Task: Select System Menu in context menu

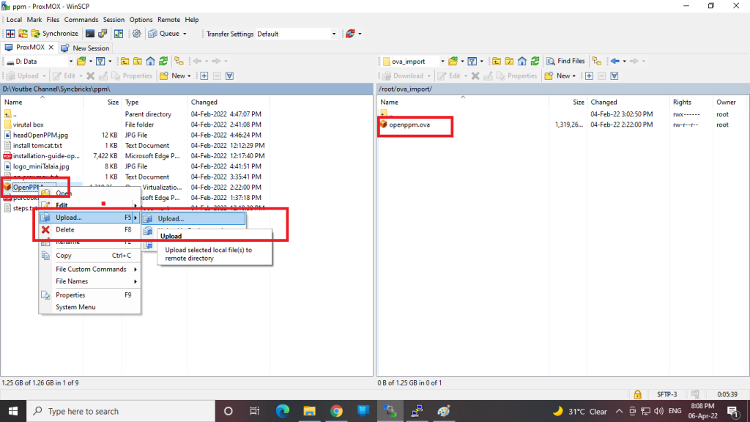Action: (x=90, y=307)
